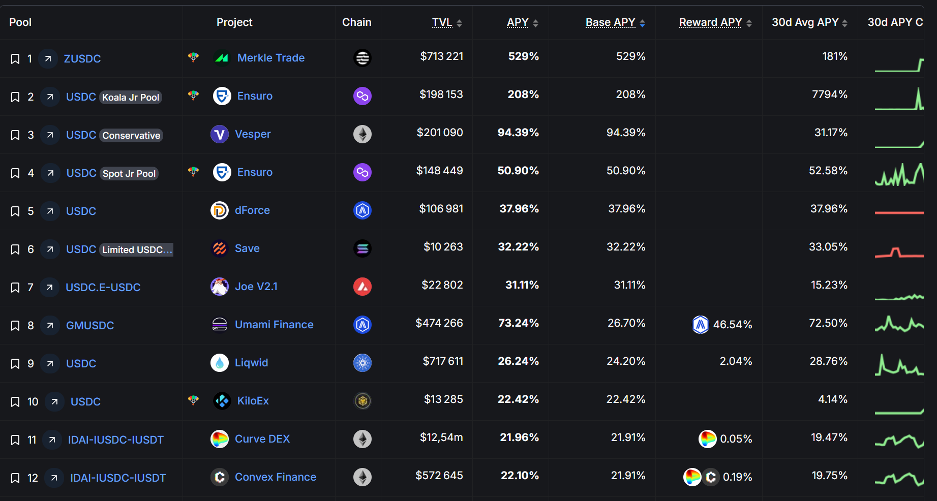Click the Curve DEX rainbow logo
This screenshot has width=937, height=501.
[220, 439]
